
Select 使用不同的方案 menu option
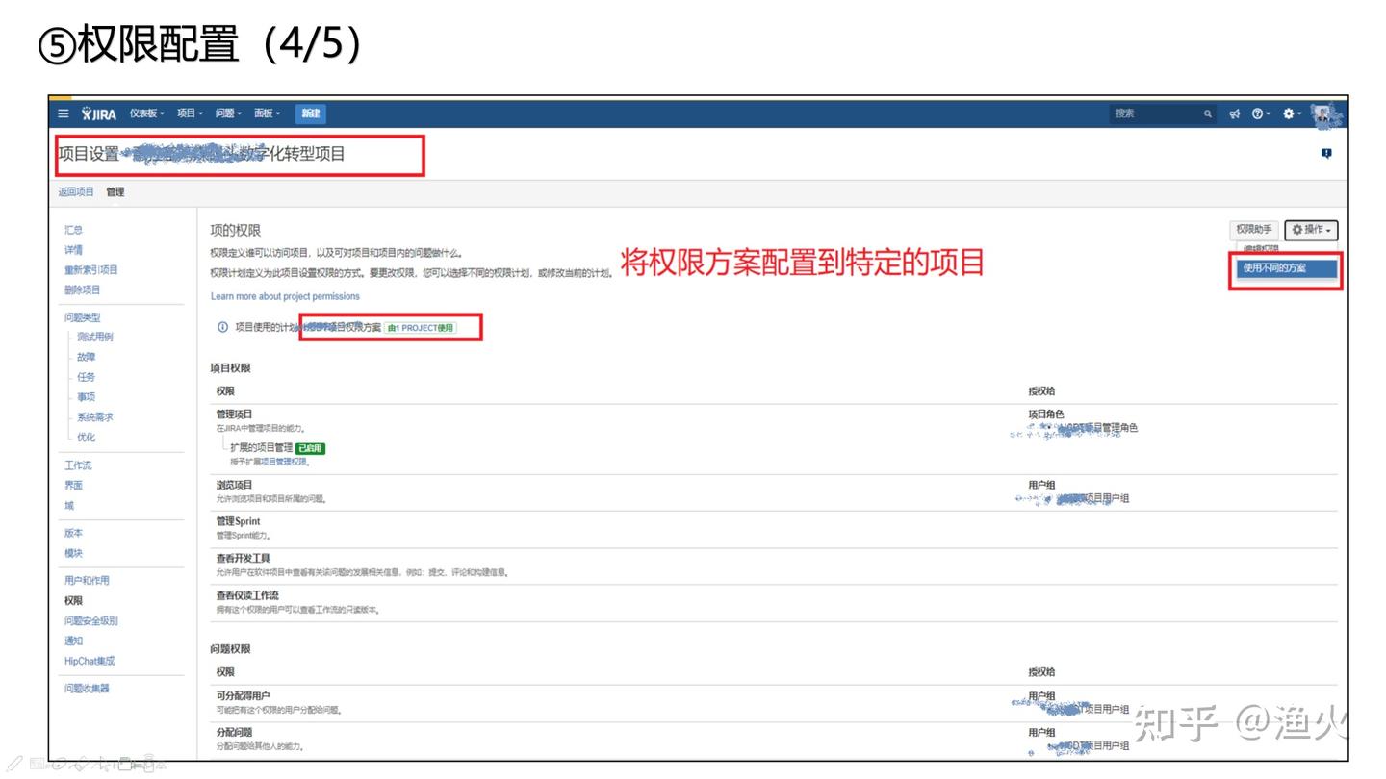click(x=1286, y=268)
